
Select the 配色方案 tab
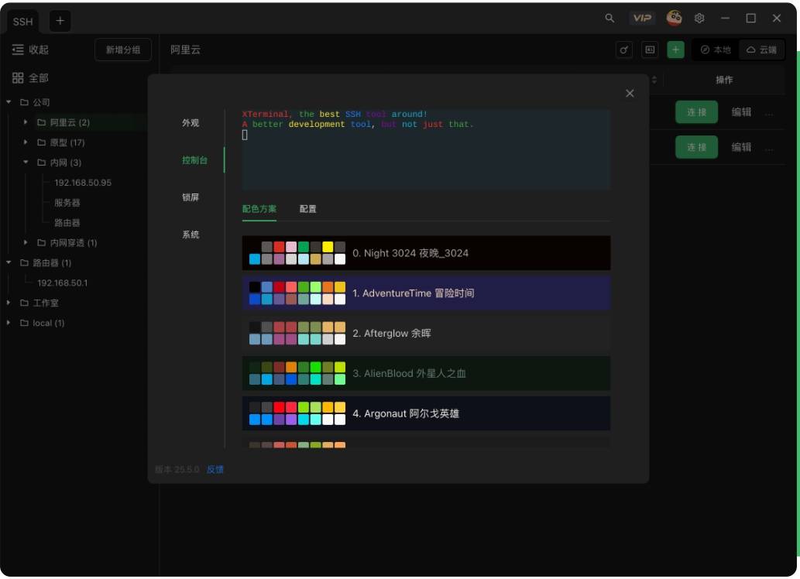259,209
